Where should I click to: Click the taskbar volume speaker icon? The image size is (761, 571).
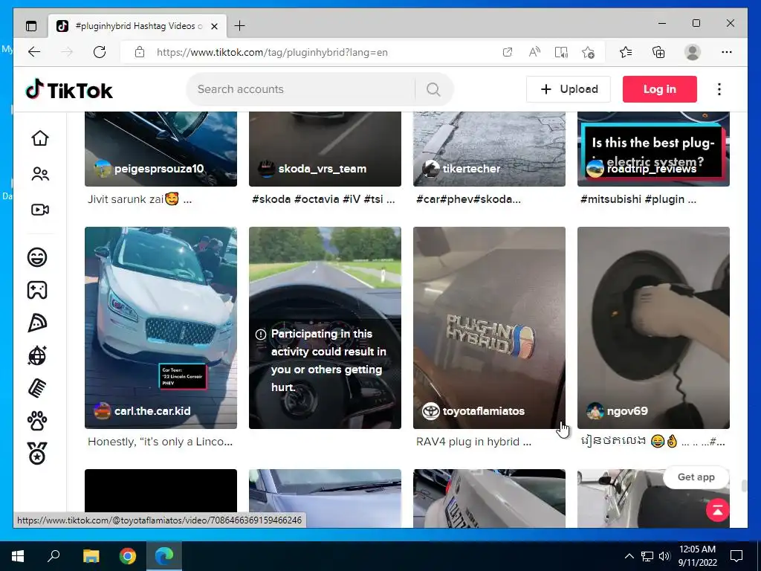[664, 556]
